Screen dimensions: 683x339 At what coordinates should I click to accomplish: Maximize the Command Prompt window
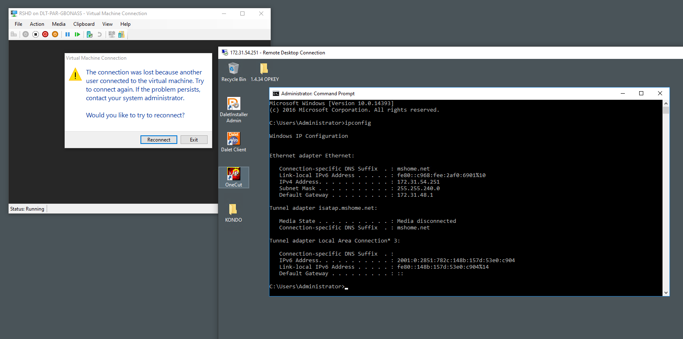[x=641, y=94]
